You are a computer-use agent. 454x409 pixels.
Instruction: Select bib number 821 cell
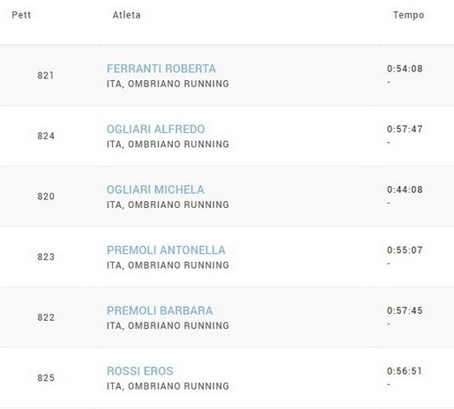click(x=46, y=76)
